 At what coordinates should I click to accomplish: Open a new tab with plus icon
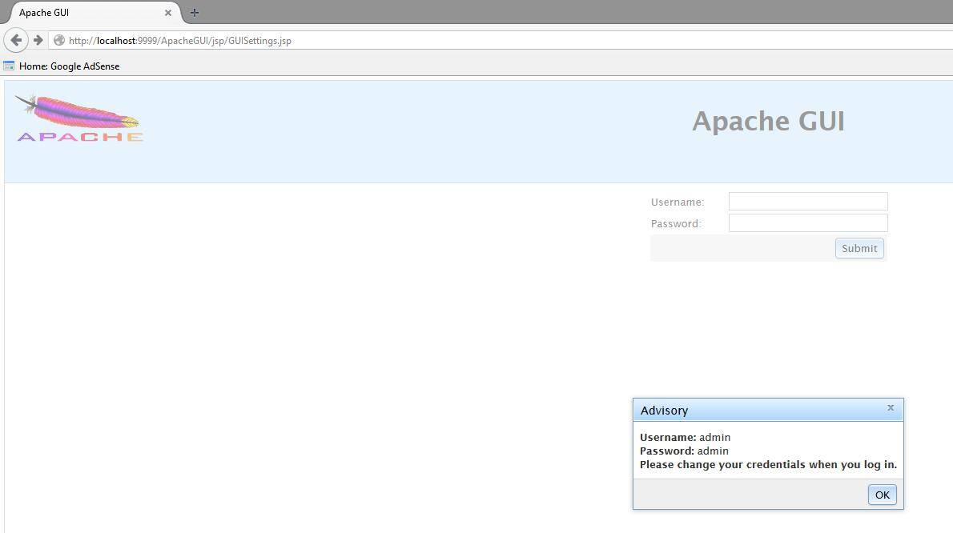coord(195,12)
